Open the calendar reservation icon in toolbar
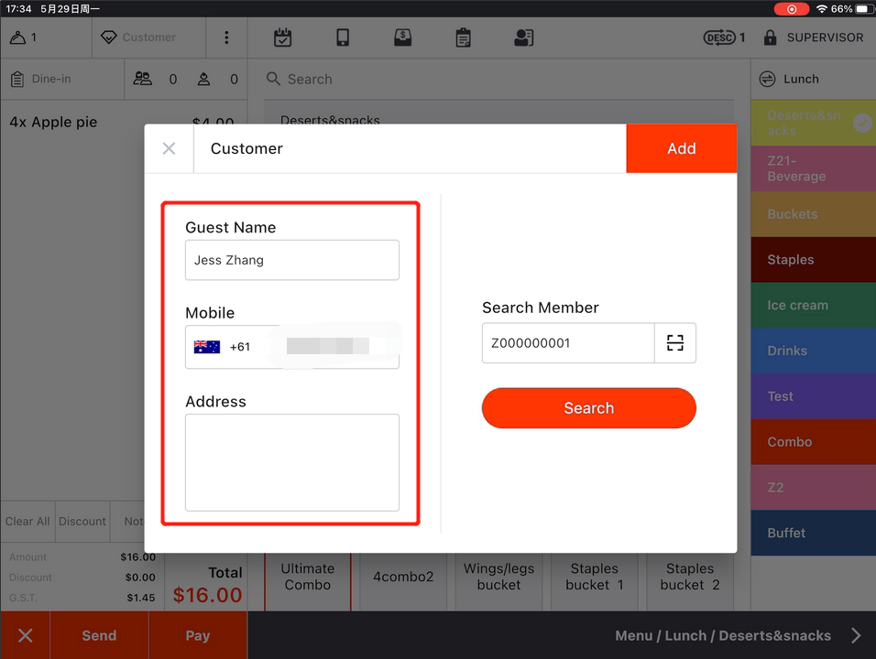The width and height of the screenshot is (876, 659). (283, 38)
